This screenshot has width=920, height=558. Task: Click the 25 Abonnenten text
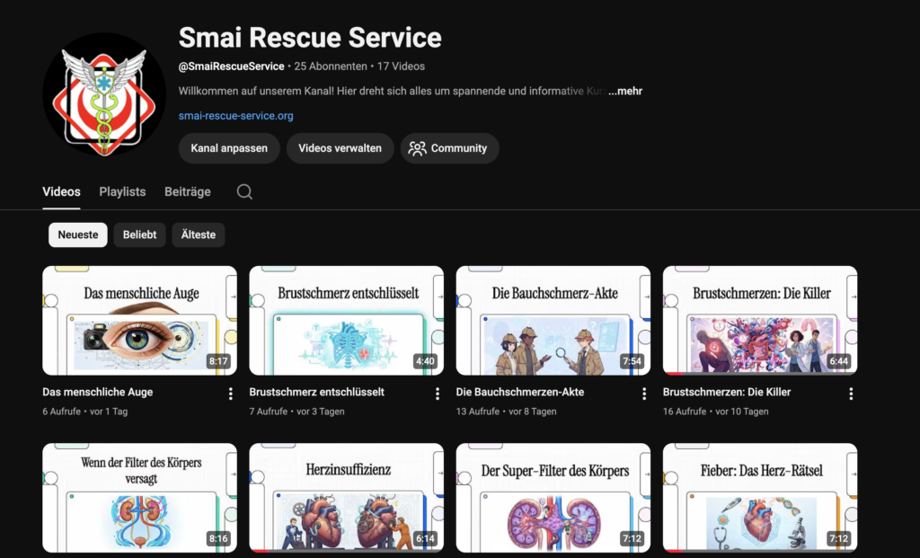(331, 66)
